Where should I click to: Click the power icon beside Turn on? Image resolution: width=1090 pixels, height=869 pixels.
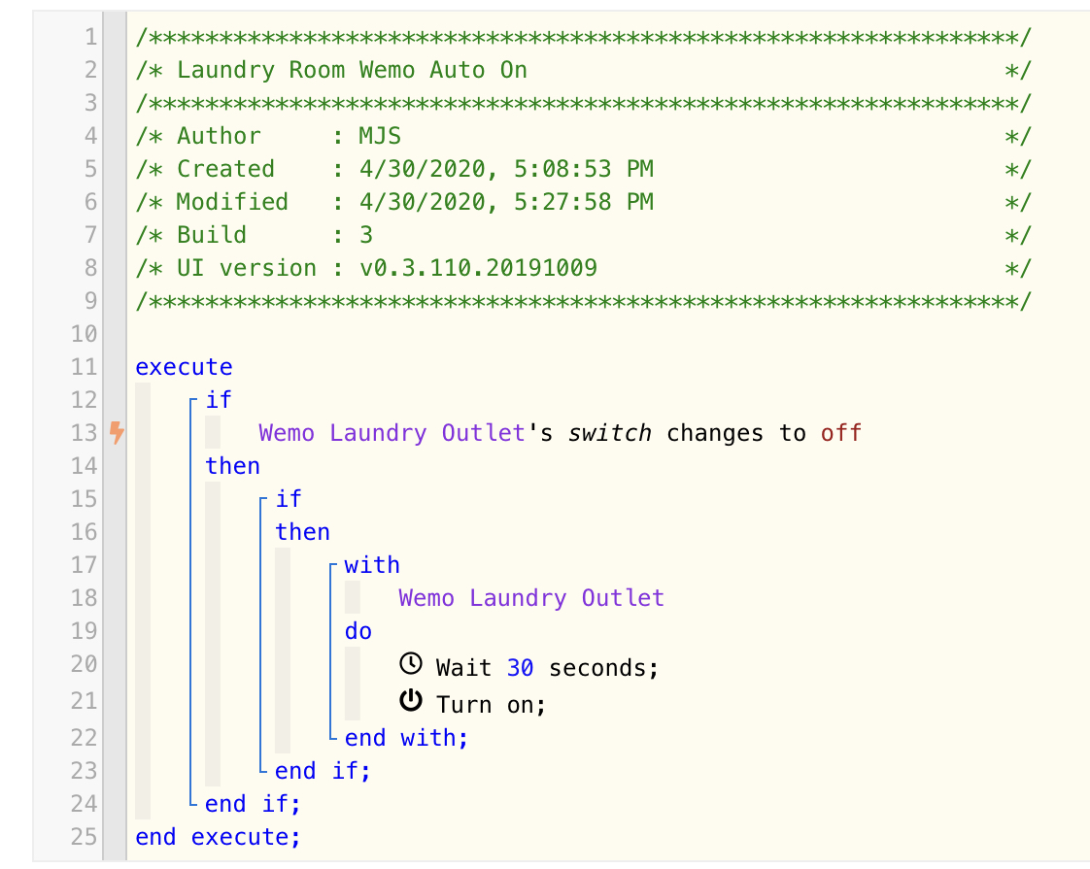click(x=411, y=700)
